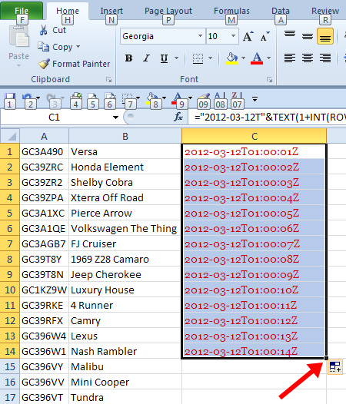The image size is (346, 404).
Task: Select column A header
Action: pyautogui.click(x=44, y=136)
